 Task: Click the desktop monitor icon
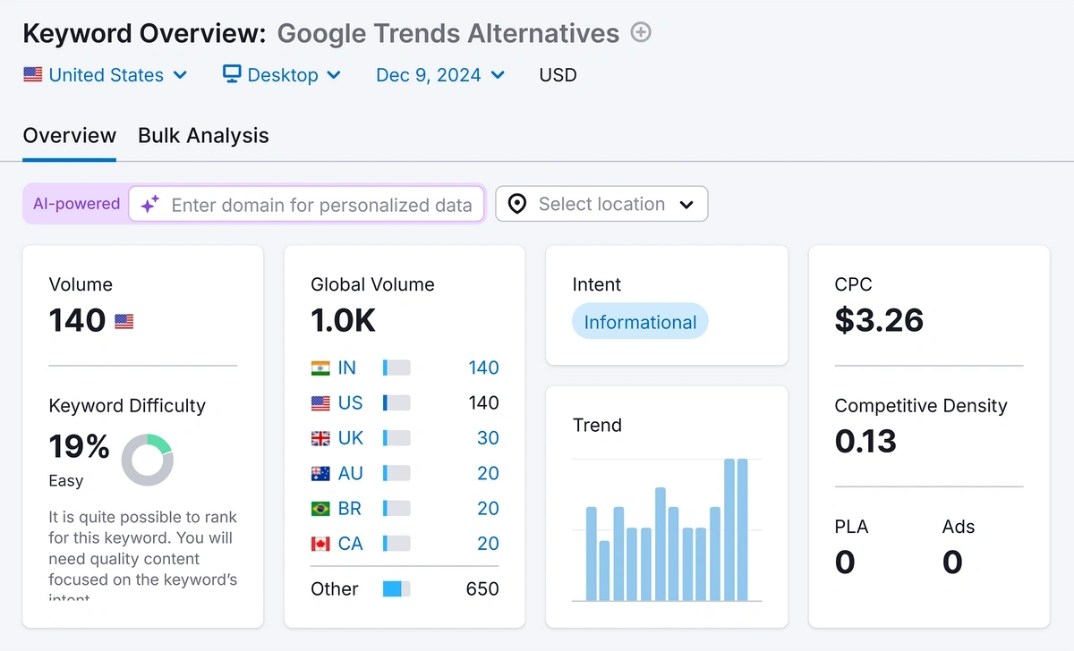tap(232, 74)
